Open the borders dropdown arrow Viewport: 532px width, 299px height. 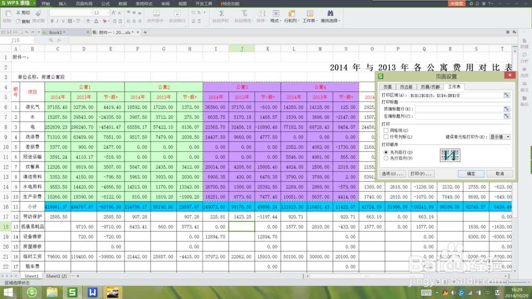[x=74, y=21]
